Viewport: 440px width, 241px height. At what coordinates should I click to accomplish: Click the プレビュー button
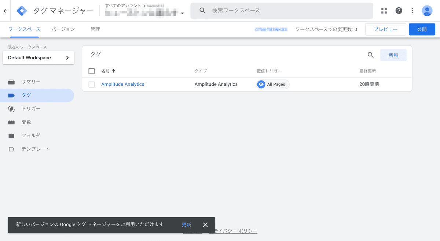386,29
